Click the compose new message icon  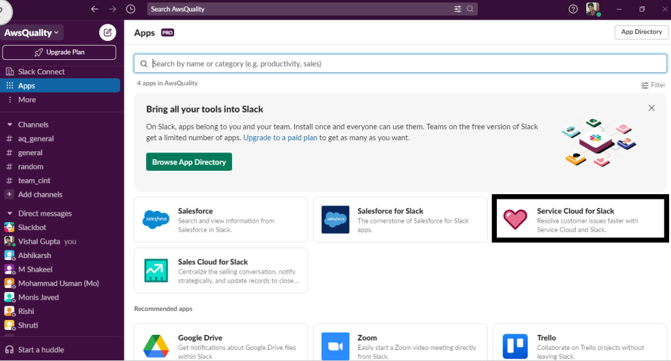coord(108,33)
